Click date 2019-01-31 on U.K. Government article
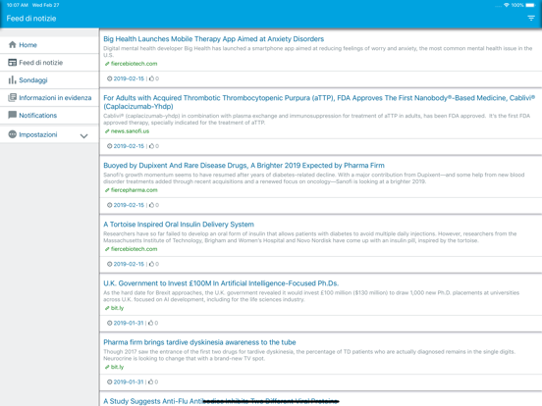 [129, 324]
